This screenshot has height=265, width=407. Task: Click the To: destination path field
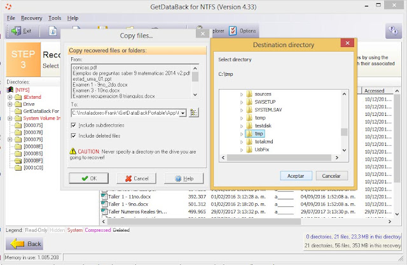click(126, 113)
